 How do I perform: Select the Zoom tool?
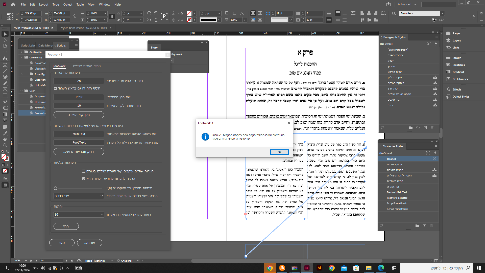pos(5,145)
